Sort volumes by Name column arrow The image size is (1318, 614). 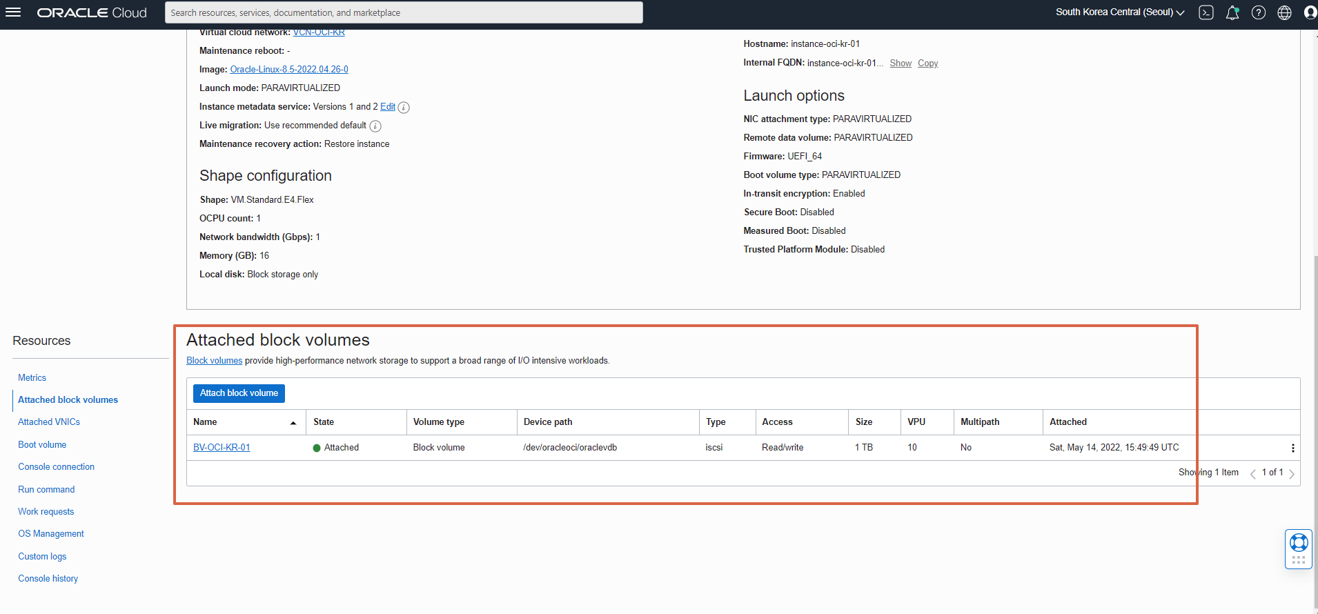click(x=293, y=423)
